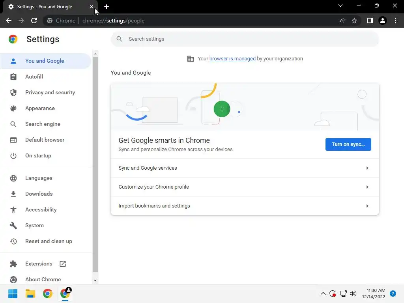Expand Customize your Chrome profile arrow
The height and width of the screenshot is (303, 404).
[x=367, y=187]
